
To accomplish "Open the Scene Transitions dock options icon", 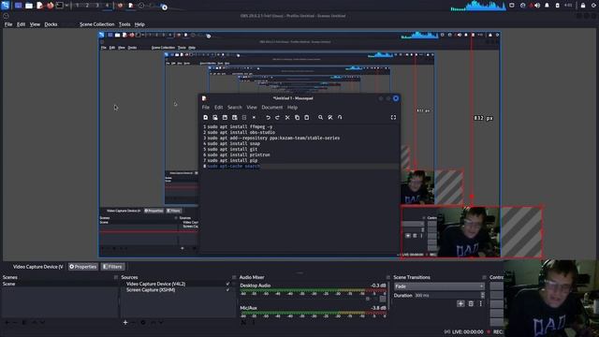I will [x=484, y=277].
